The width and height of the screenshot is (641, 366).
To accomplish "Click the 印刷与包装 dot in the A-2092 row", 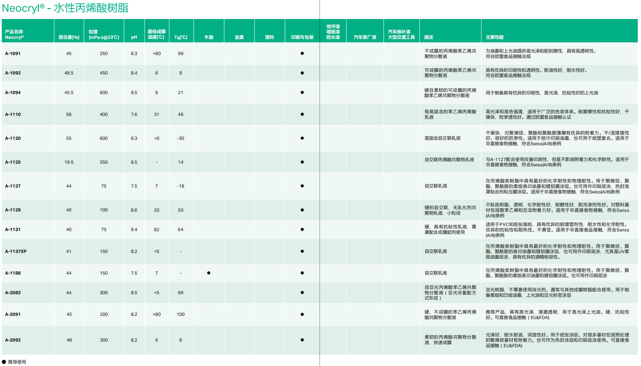I will pyautogui.click(x=302, y=340).
